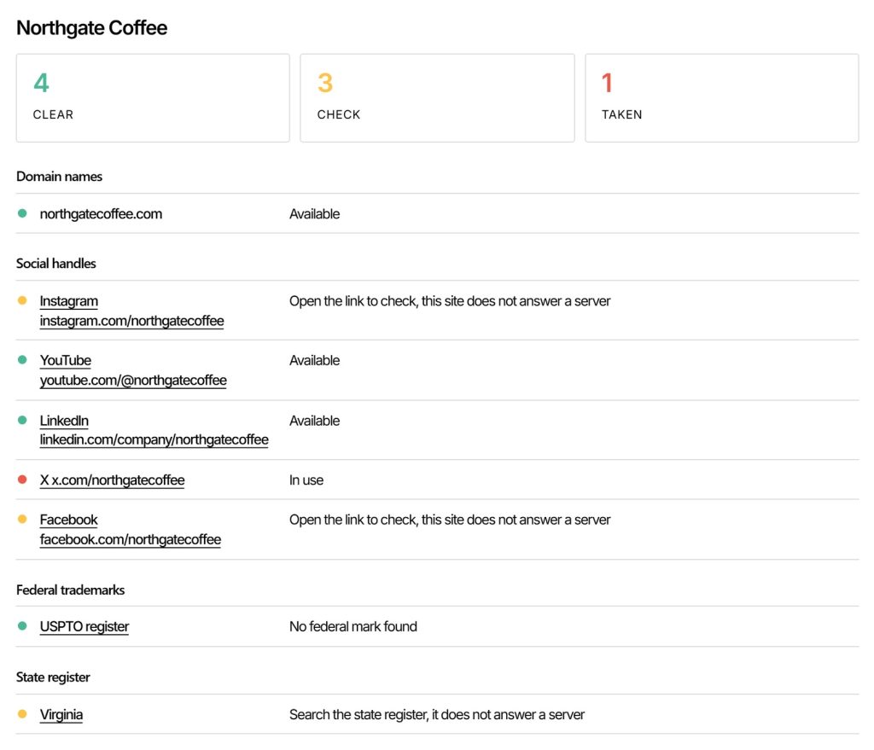
Task: Open the Virginia state register link
Action: [x=61, y=714]
